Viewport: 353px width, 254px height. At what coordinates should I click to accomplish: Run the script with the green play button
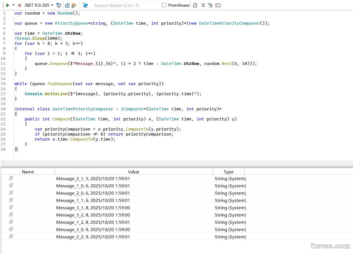point(8,5)
